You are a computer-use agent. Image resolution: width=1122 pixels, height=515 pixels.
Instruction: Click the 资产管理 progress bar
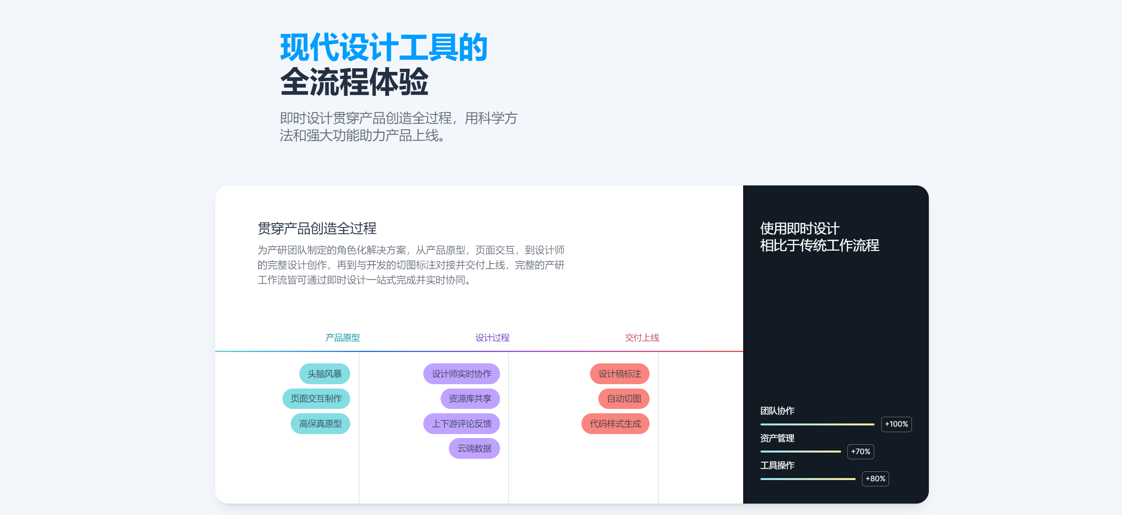[x=801, y=451]
